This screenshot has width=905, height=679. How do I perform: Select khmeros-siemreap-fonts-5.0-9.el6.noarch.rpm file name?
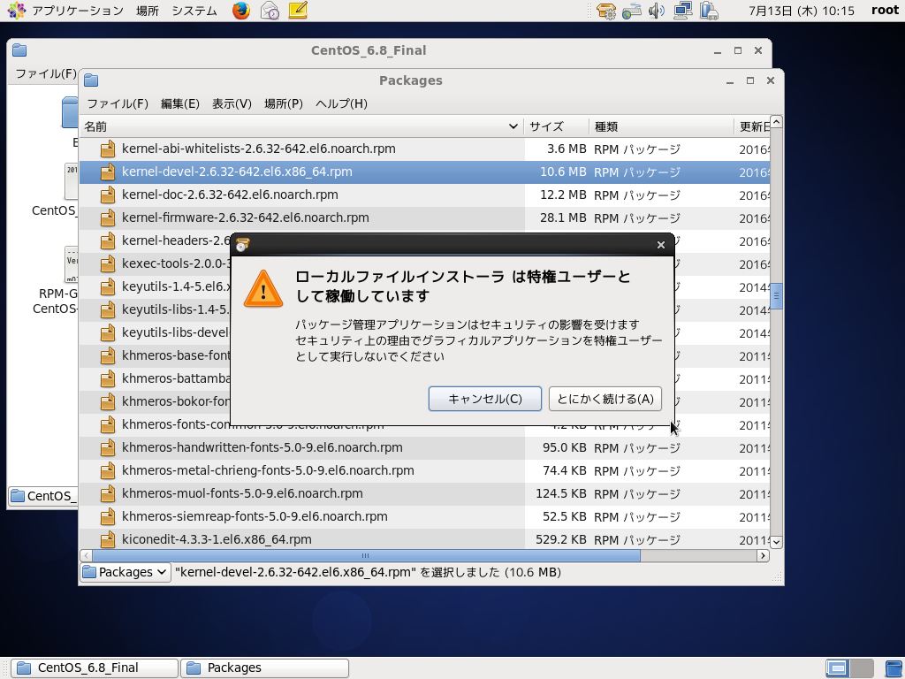(x=255, y=516)
